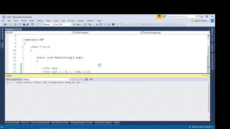Open the R Tools menu
Image resolution: width=230 pixels, height=129 pixels.
tap(71, 21)
